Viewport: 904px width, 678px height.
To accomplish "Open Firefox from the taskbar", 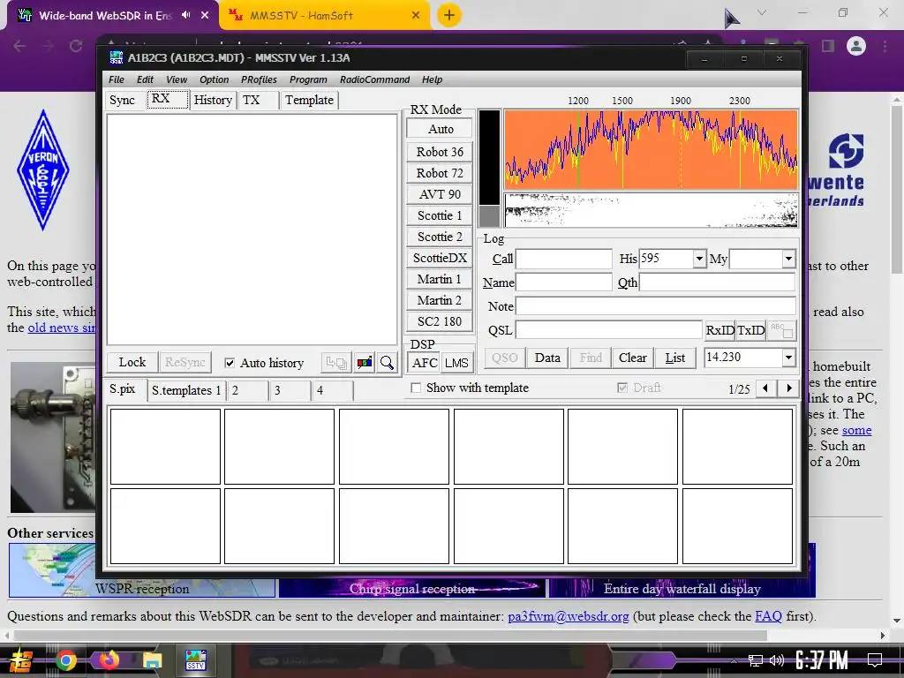I will click(109, 660).
